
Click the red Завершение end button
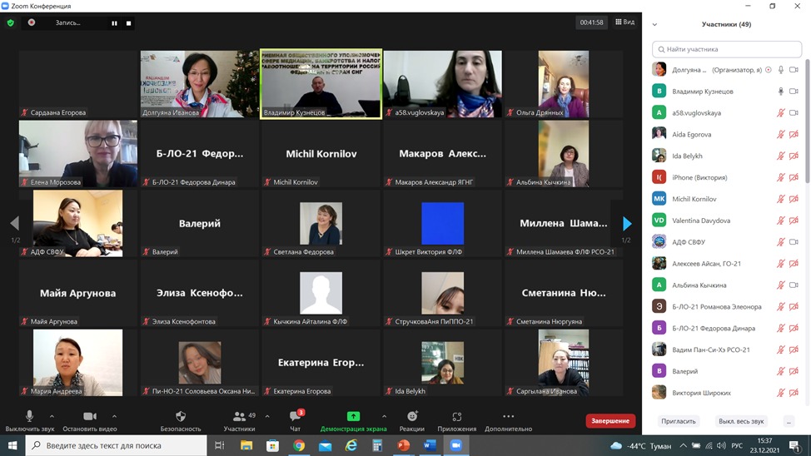(610, 421)
